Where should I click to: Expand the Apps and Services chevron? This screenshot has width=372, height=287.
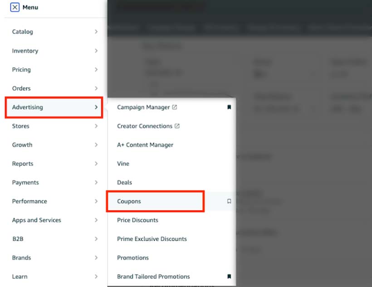96,220
